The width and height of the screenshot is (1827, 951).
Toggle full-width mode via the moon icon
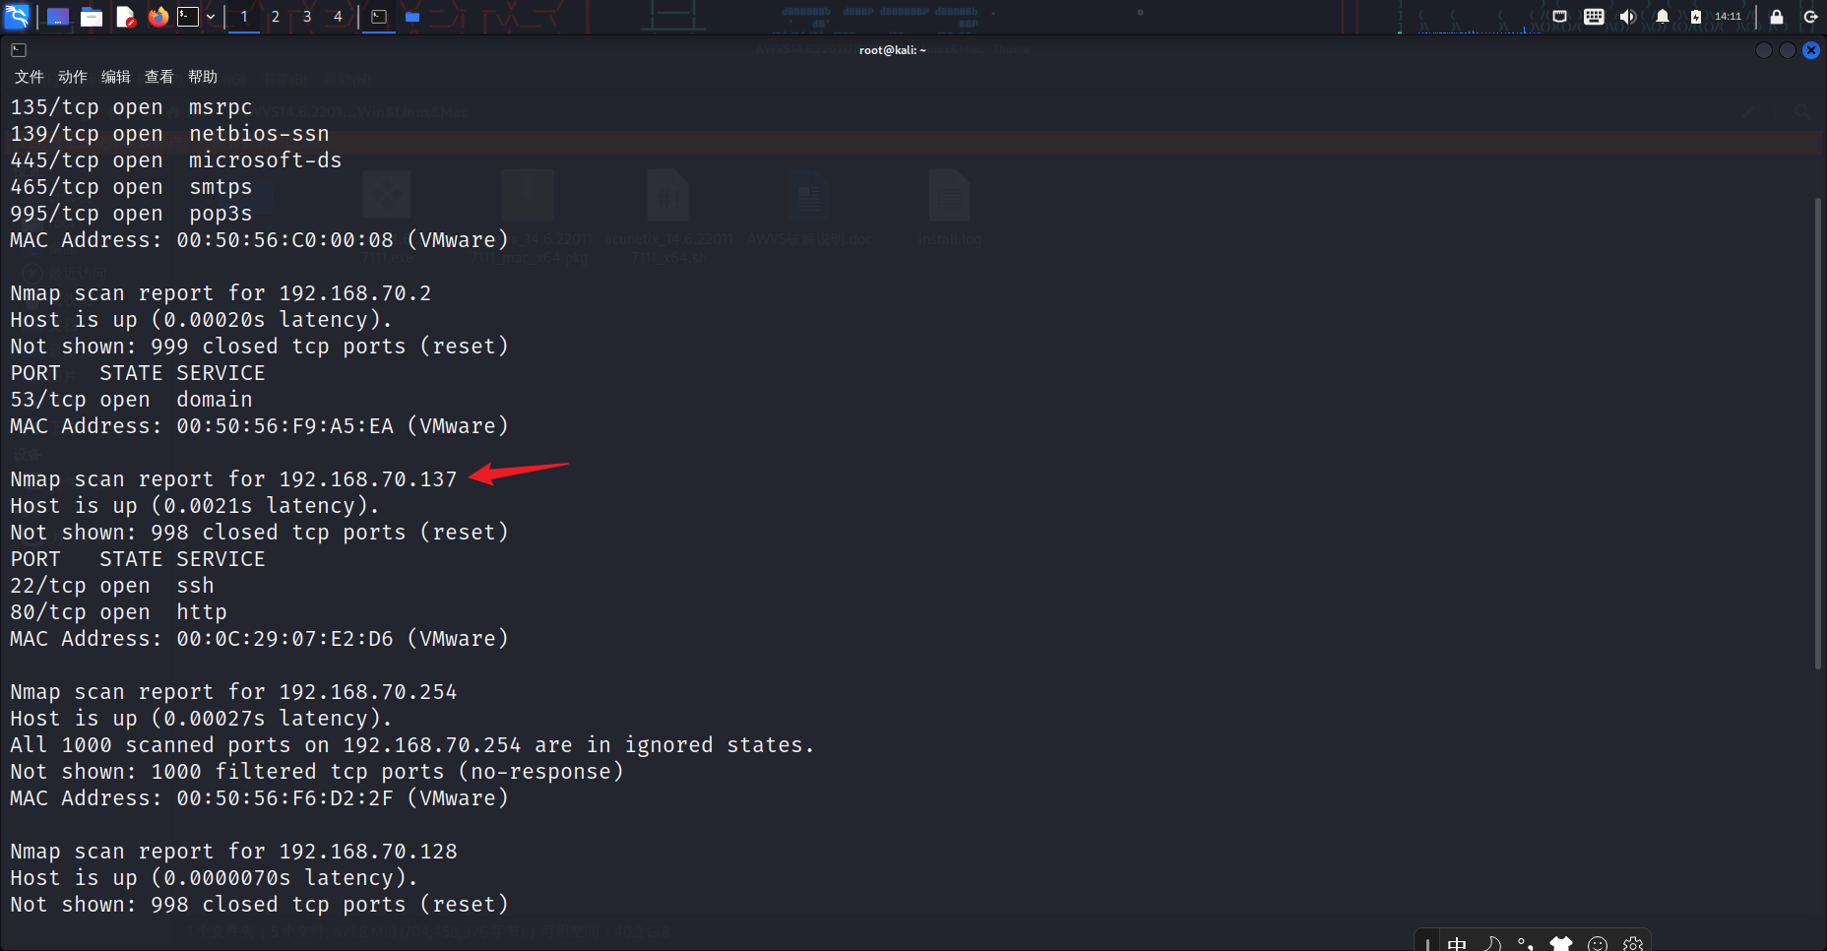[x=1492, y=943]
